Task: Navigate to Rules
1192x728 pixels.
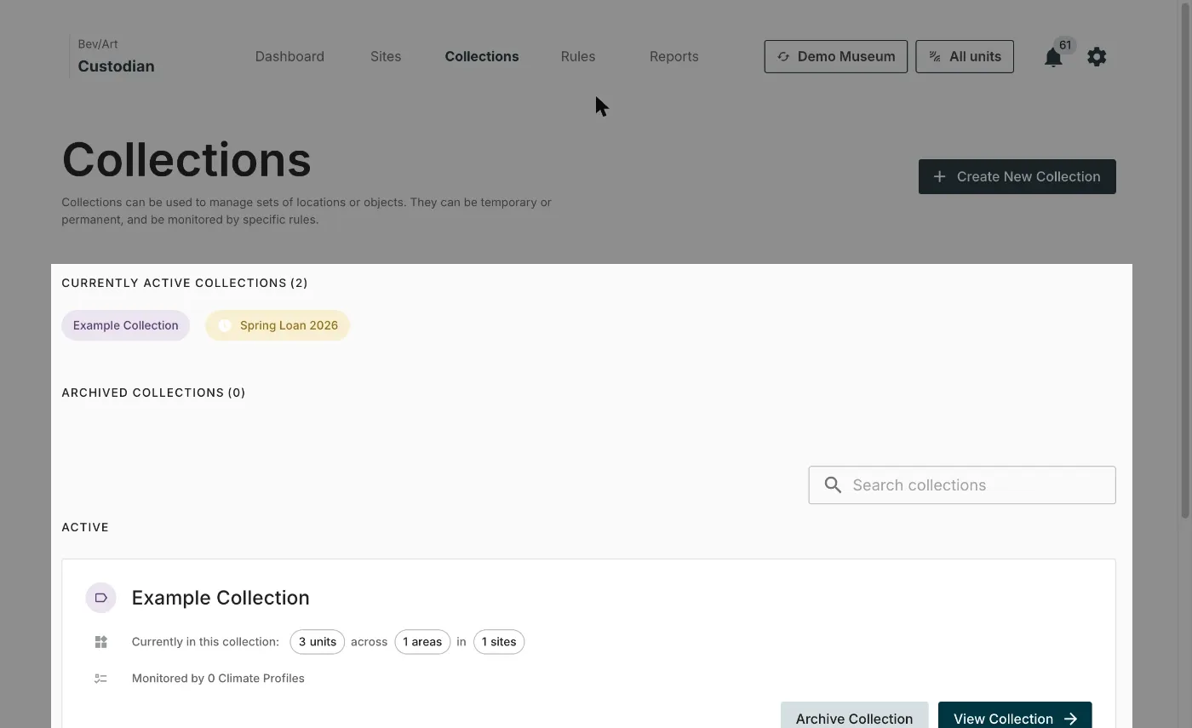Action: coord(578,57)
